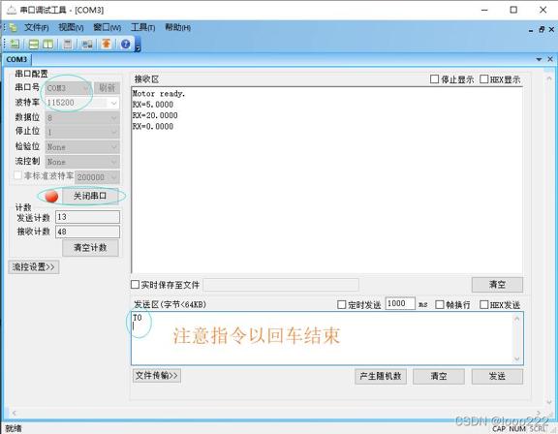
Task: Open the 波特率 115200 dropdown
Action: tap(82, 103)
